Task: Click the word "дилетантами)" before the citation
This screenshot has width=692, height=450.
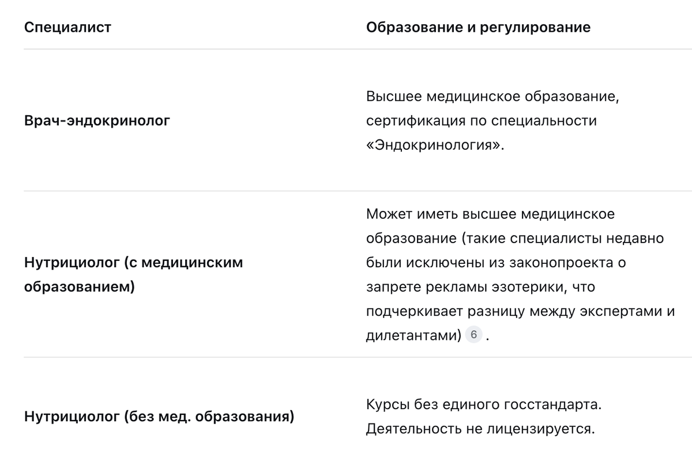Action: pyautogui.click(x=413, y=335)
